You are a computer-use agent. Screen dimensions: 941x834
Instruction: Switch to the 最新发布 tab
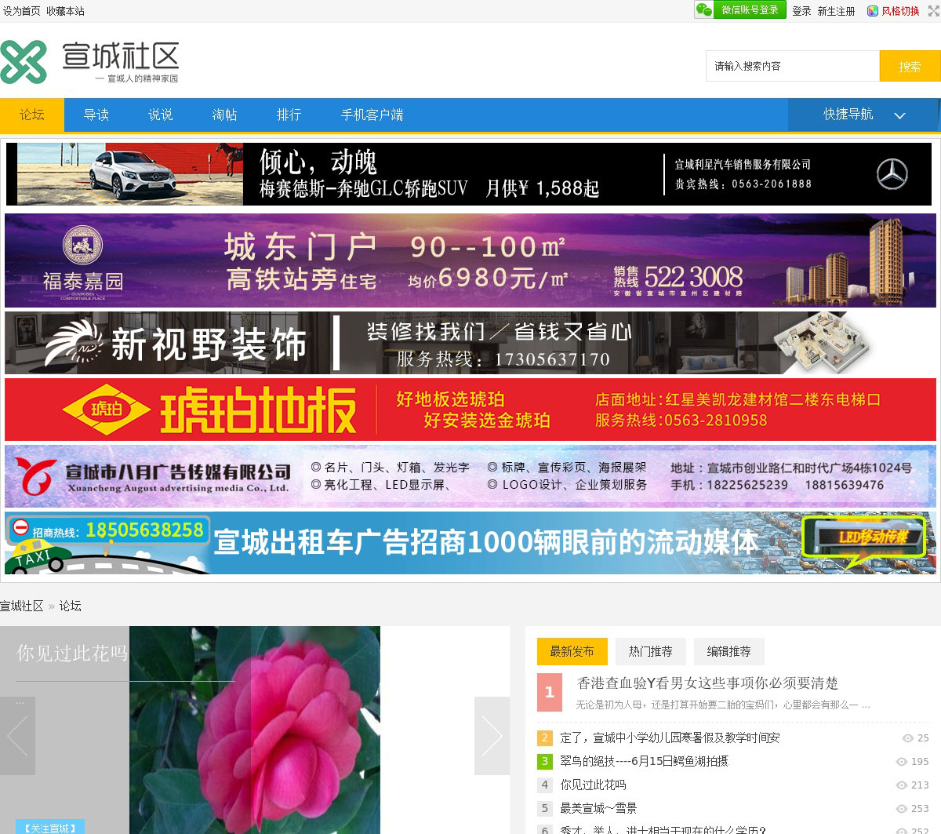click(x=572, y=651)
